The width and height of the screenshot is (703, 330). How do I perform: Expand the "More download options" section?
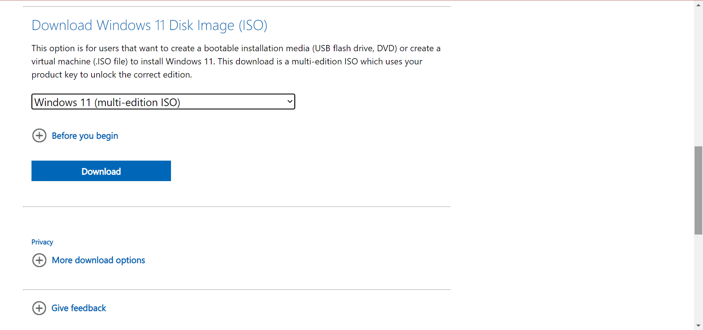[98, 260]
